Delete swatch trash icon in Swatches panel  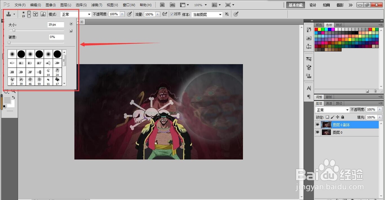pyautogui.click(x=375, y=91)
